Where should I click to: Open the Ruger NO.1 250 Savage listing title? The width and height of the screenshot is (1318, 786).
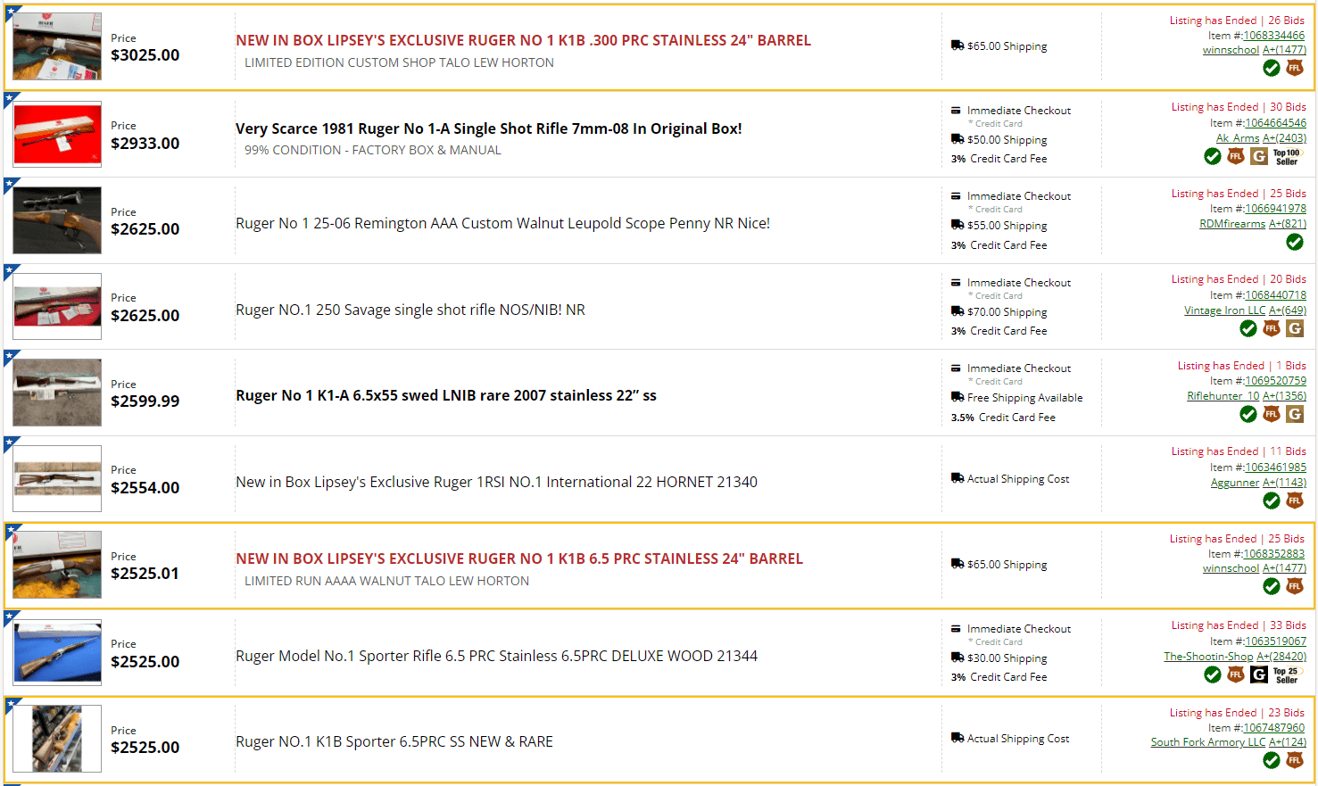tap(410, 310)
